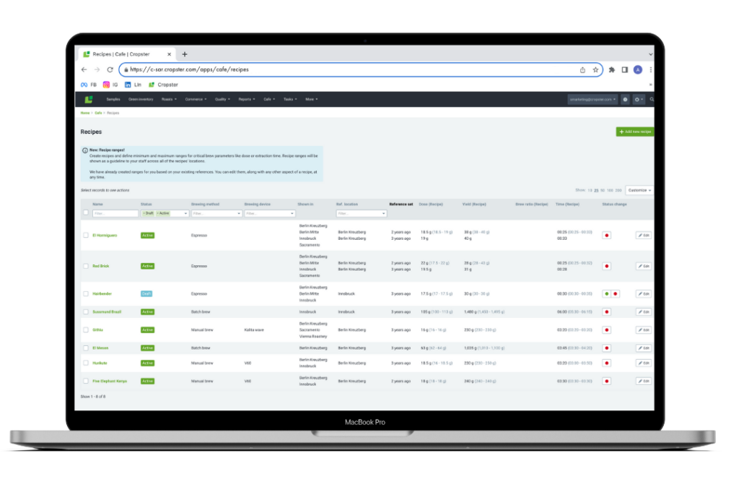
Task: Open the Quality menu
Action: coord(222,99)
